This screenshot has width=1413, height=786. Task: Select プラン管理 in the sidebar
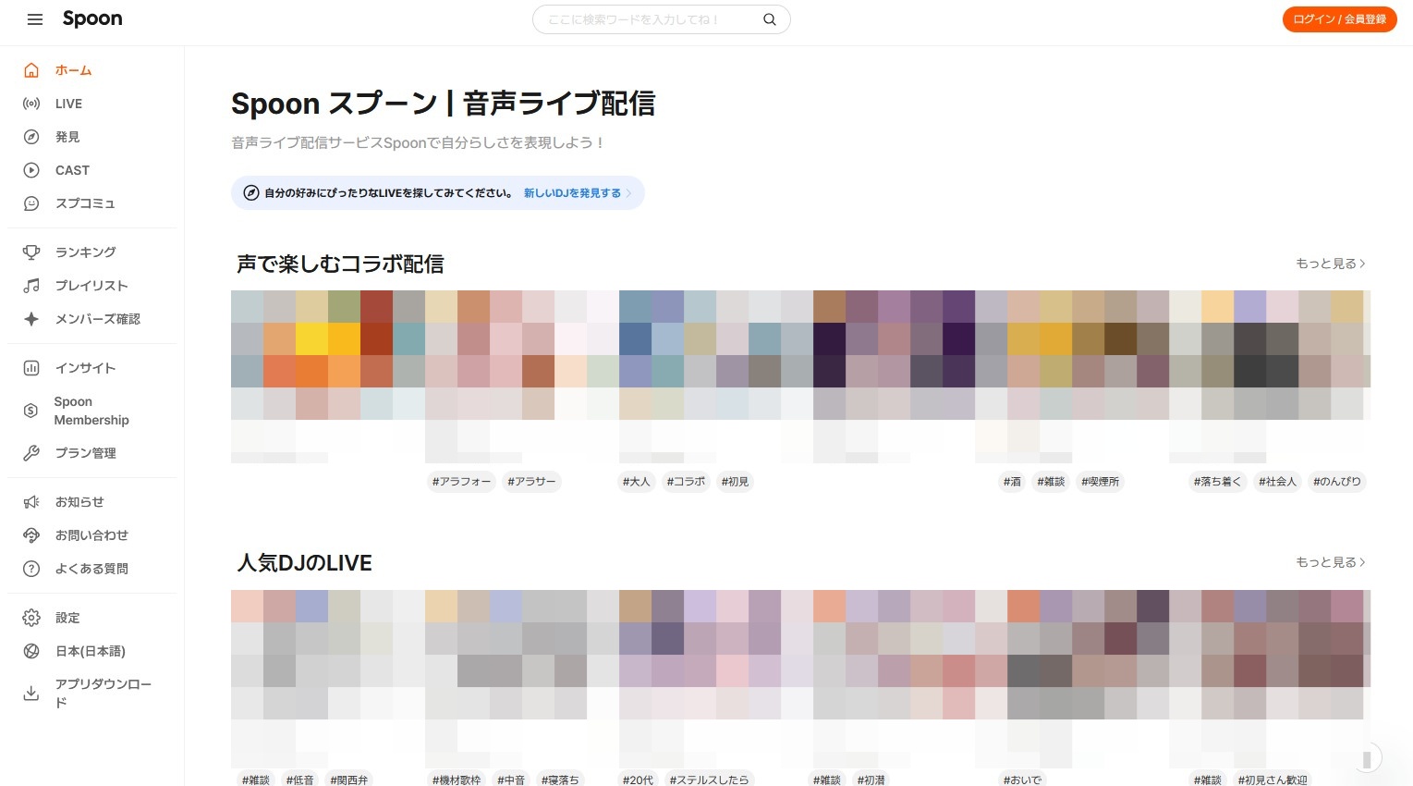pyautogui.click(x=92, y=453)
